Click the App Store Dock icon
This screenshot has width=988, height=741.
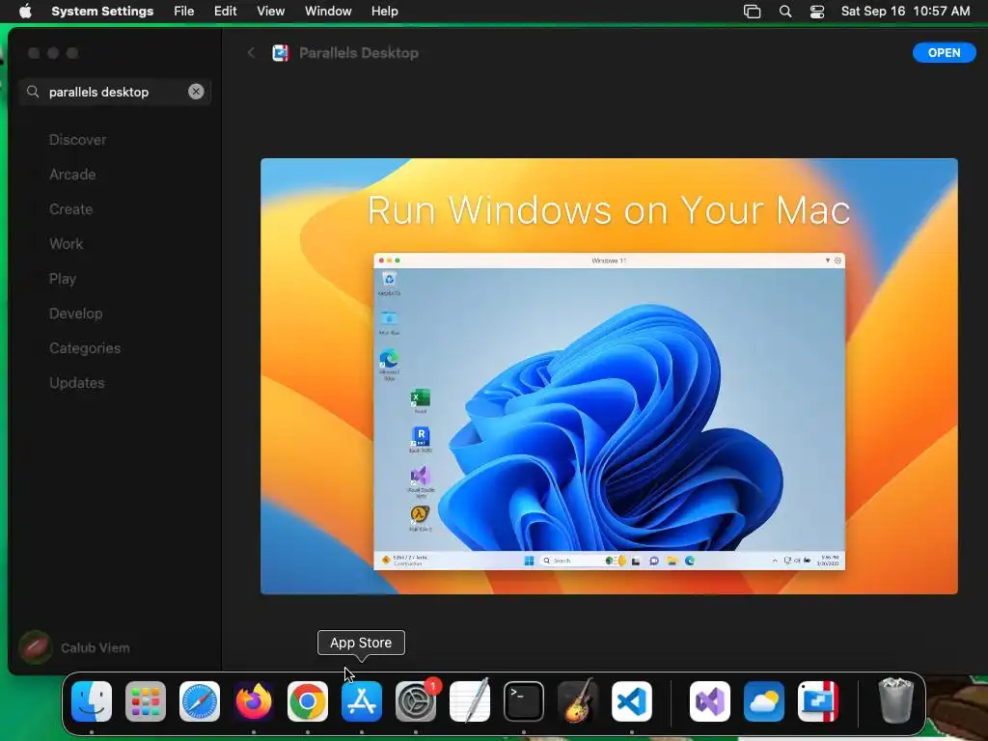pyautogui.click(x=362, y=701)
